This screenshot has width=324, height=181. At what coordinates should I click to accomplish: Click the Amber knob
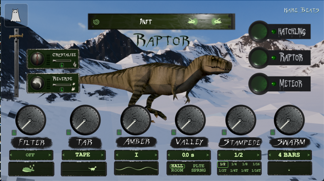(x=136, y=120)
